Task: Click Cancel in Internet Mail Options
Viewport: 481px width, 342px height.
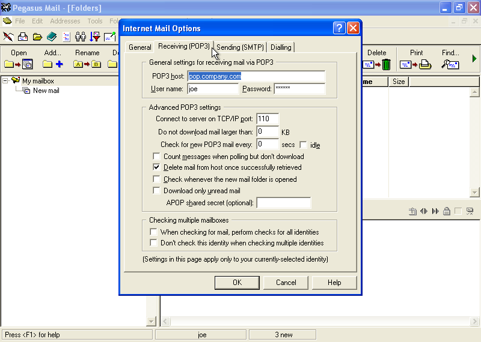Action: coord(286,282)
